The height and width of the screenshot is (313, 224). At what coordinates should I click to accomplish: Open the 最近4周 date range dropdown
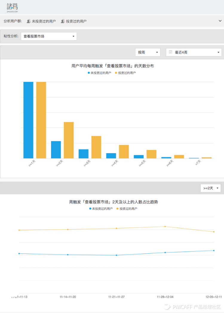click(x=194, y=52)
